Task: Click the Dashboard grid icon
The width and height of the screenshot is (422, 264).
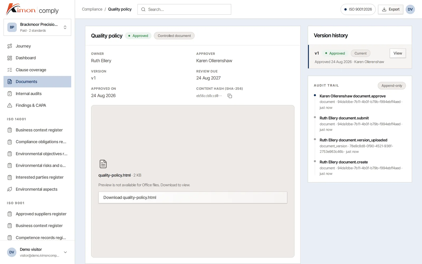Action: [10, 58]
